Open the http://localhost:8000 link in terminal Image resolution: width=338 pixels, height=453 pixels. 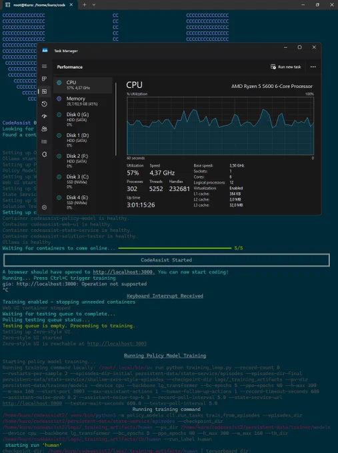tap(32, 403)
